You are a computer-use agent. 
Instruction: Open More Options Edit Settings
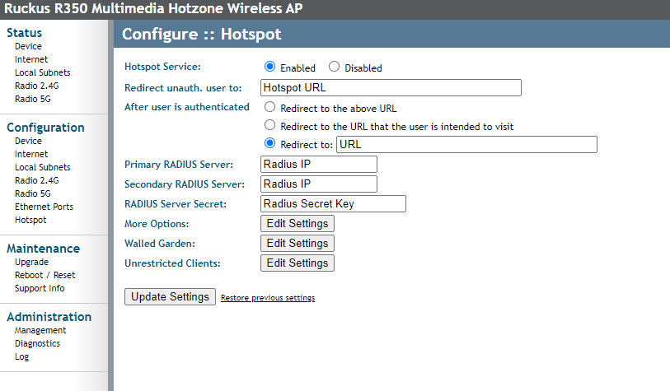[x=298, y=224]
